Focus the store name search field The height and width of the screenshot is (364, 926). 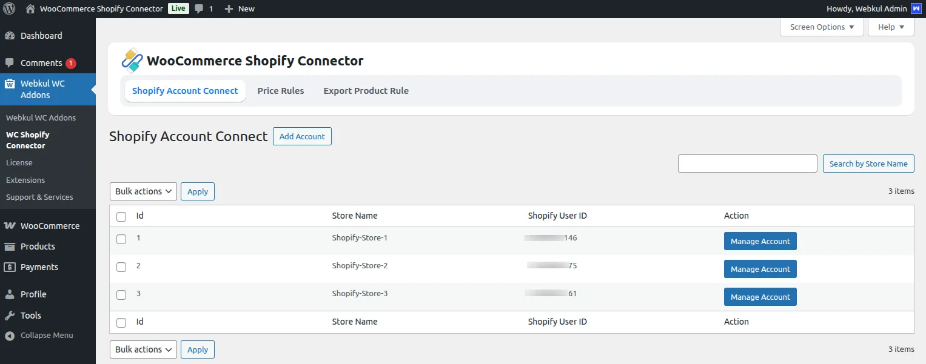click(747, 164)
